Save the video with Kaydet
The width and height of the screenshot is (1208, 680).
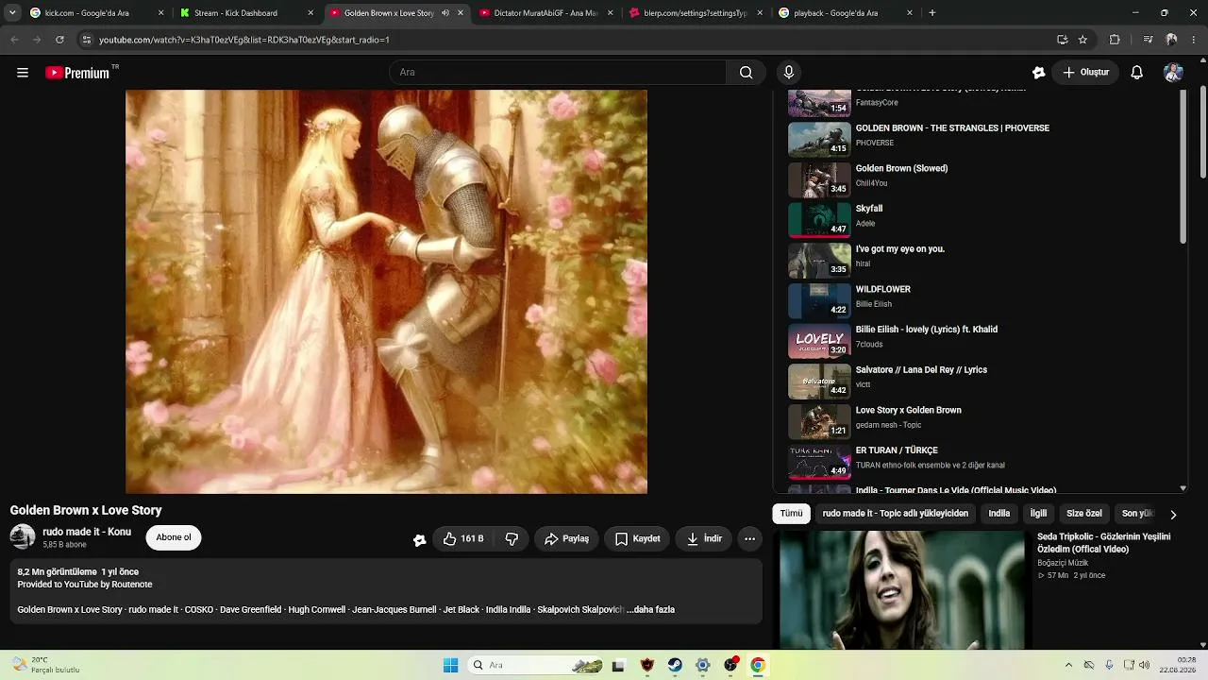[637, 539]
